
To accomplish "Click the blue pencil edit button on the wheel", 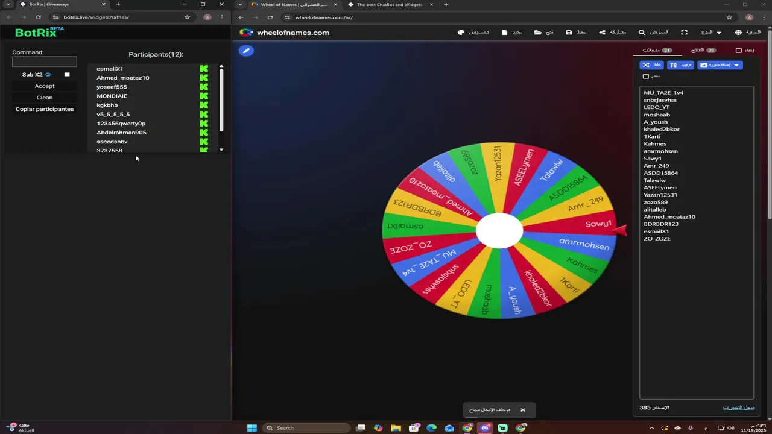I will pyautogui.click(x=246, y=51).
